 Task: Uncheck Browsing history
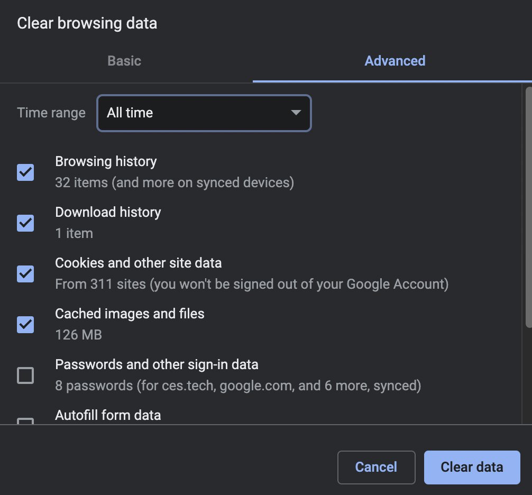click(25, 172)
